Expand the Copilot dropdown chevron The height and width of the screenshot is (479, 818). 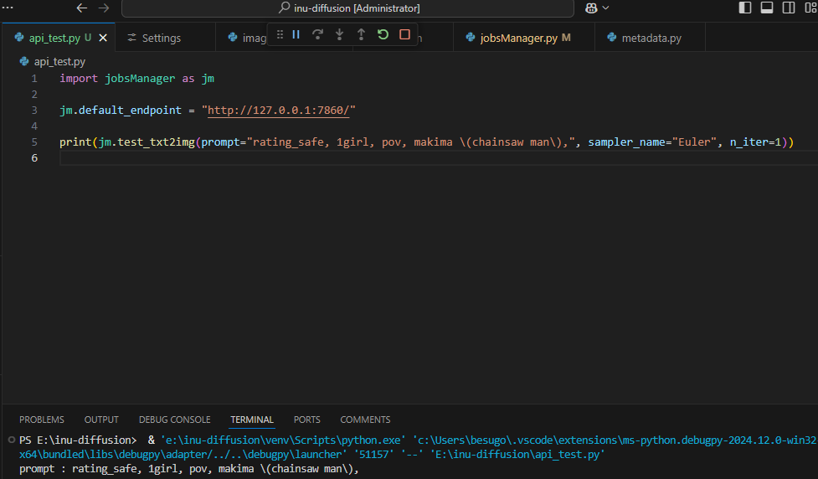606,8
